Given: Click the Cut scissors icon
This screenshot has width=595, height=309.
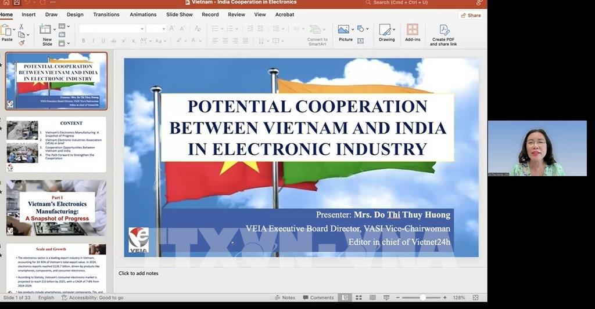Looking at the screenshot, I should tap(21, 27).
